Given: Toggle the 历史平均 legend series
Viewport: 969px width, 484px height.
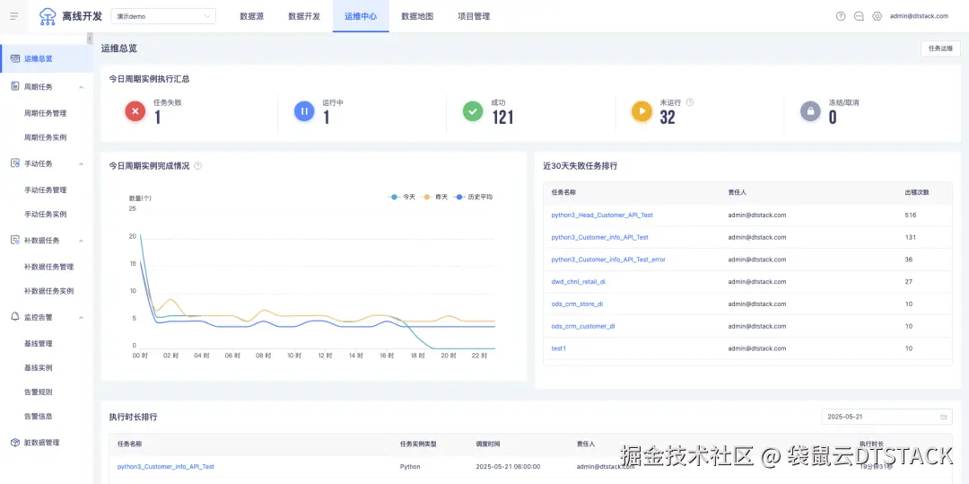Looking at the screenshot, I should click(473, 197).
